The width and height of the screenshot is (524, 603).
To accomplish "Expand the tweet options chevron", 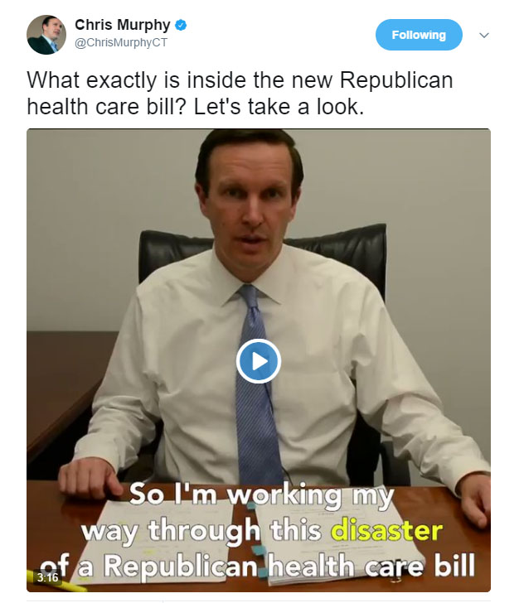I will [x=484, y=36].
